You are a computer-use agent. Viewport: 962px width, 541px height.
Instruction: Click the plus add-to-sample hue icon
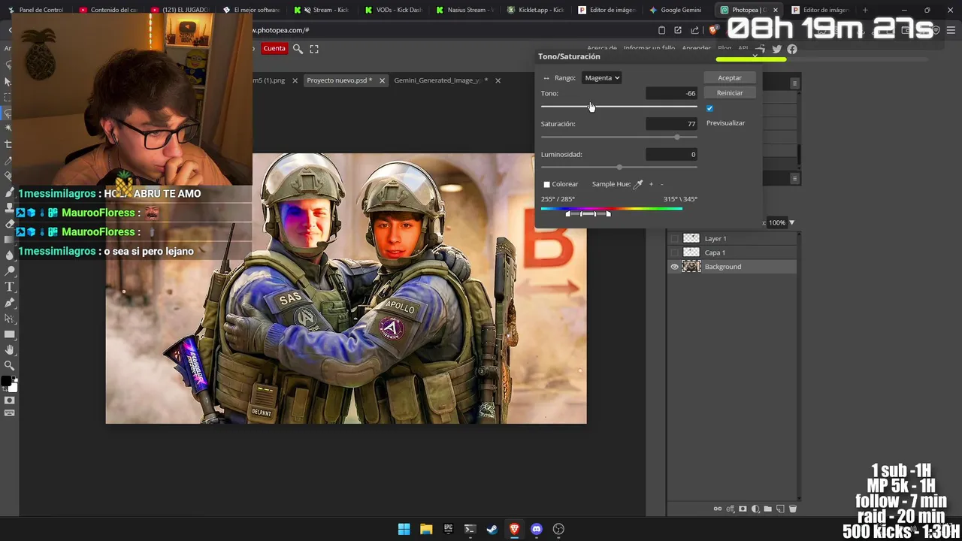coord(651,184)
